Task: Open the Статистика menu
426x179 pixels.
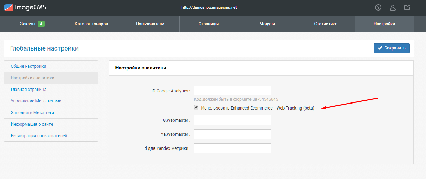Action: [326, 24]
